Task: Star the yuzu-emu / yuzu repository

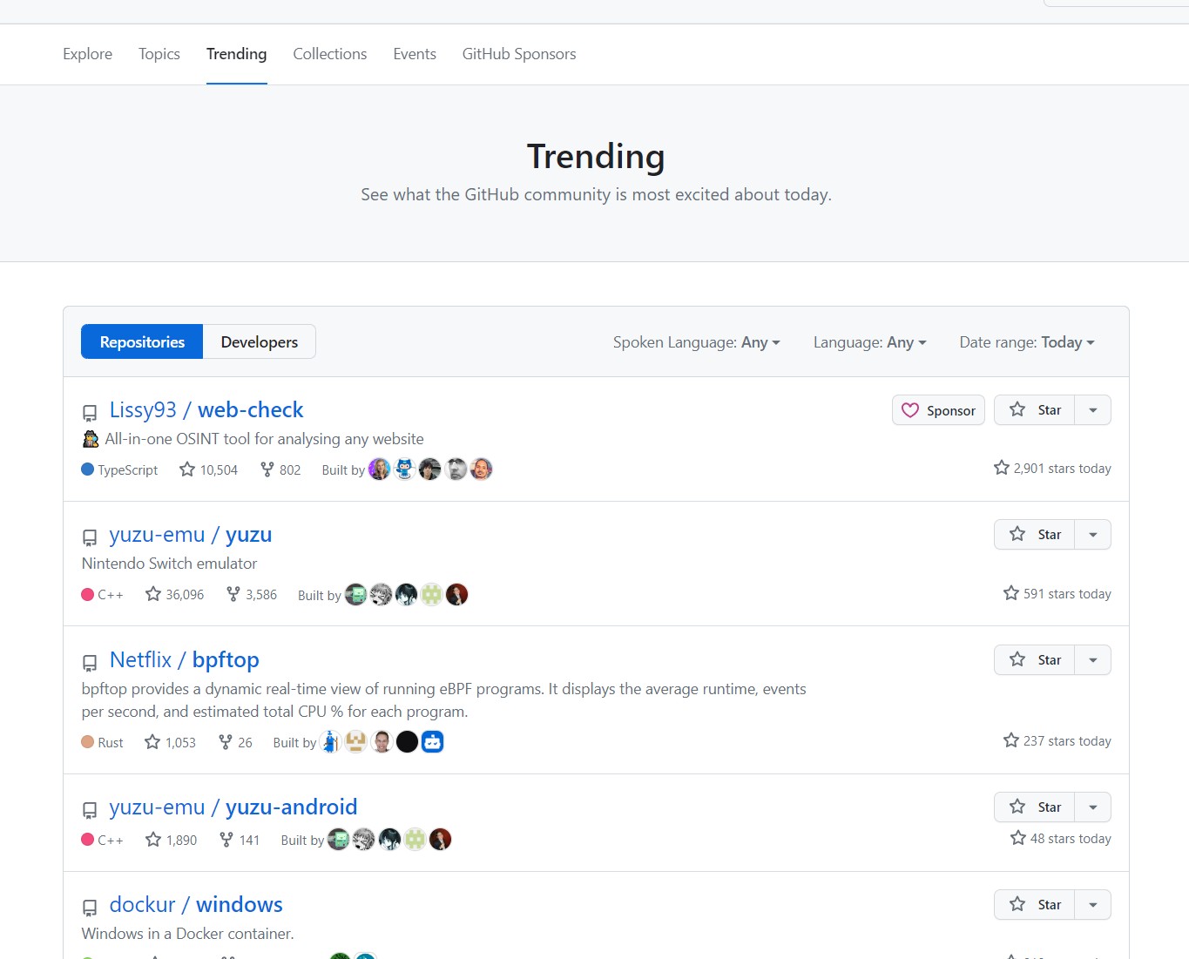Action: pyautogui.click(x=1035, y=535)
